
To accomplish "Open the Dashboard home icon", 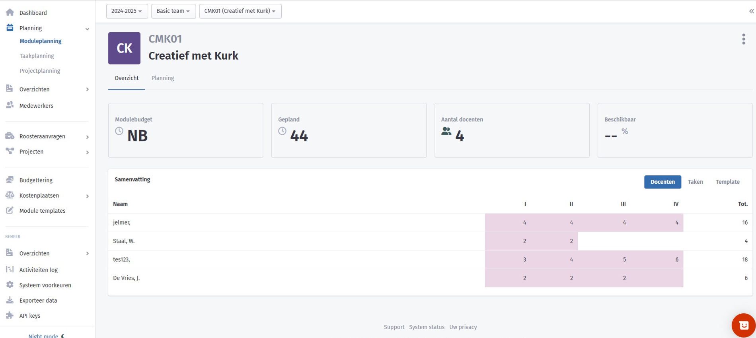I will point(10,13).
